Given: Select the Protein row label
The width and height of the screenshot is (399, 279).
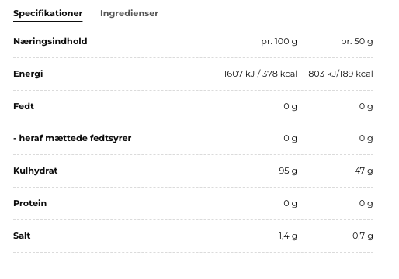Looking at the screenshot, I should pyautogui.click(x=30, y=203).
